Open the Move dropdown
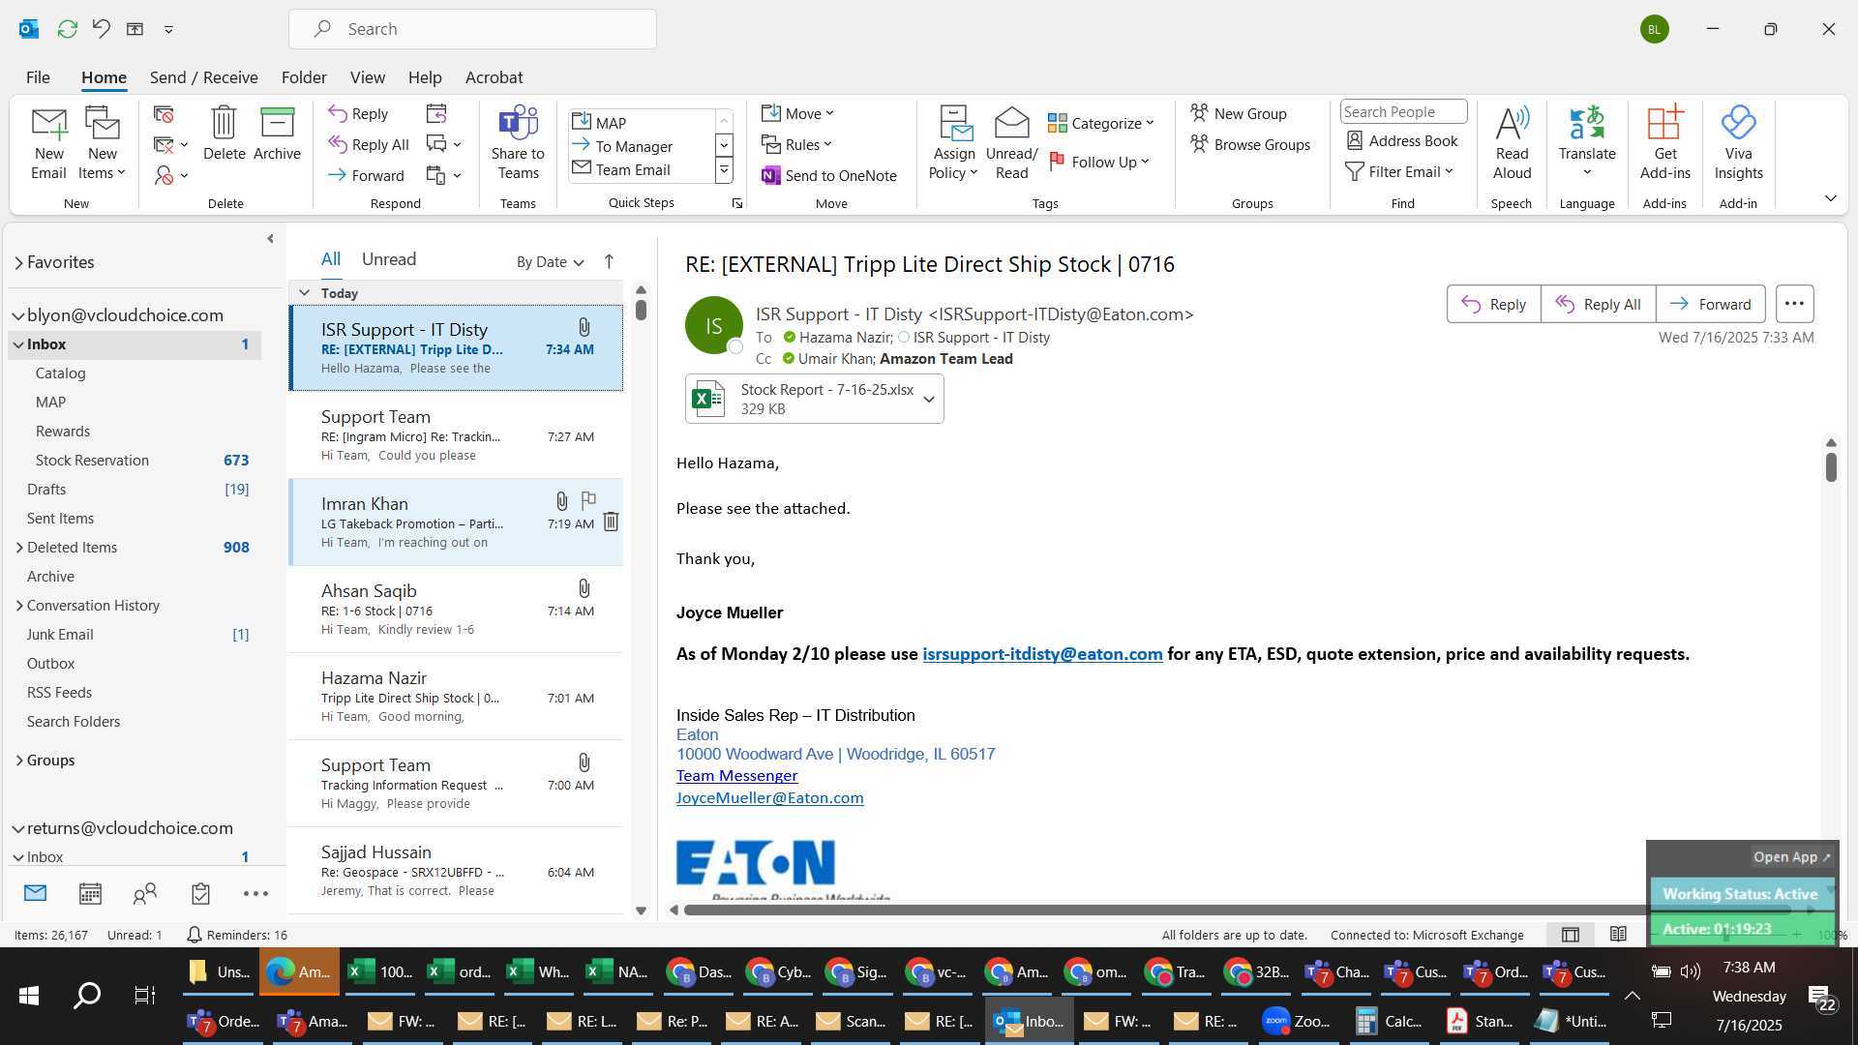 797,113
